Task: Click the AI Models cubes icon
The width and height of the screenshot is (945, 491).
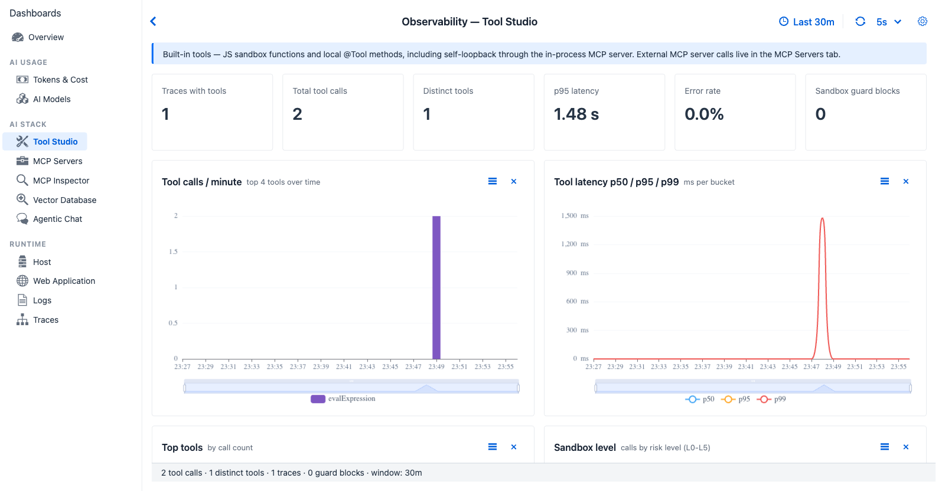Action: pyautogui.click(x=22, y=99)
